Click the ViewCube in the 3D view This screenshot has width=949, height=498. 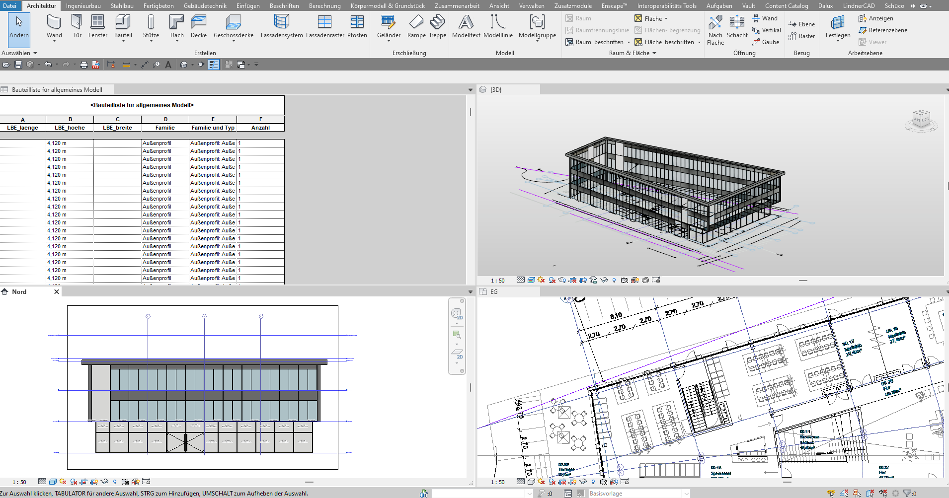(x=921, y=120)
